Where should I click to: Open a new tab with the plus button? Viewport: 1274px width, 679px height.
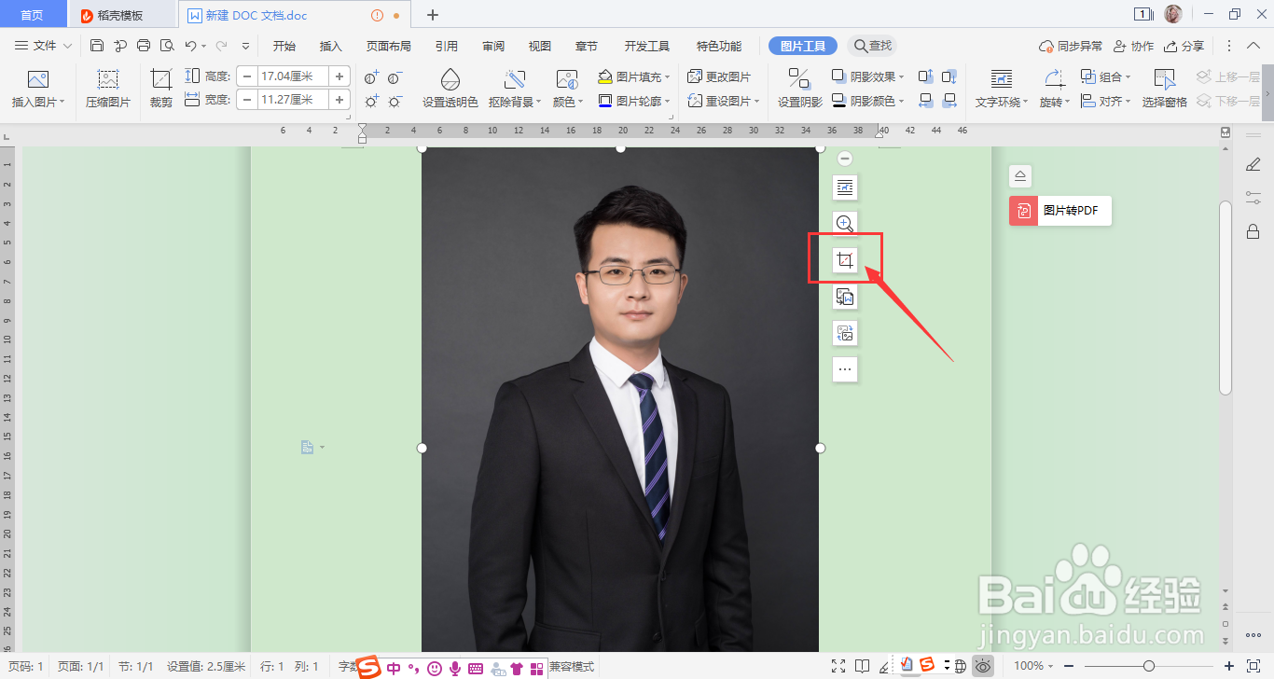pos(433,15)
